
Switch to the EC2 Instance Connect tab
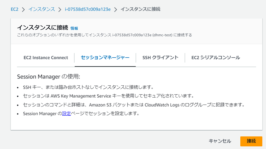[46, 58]
